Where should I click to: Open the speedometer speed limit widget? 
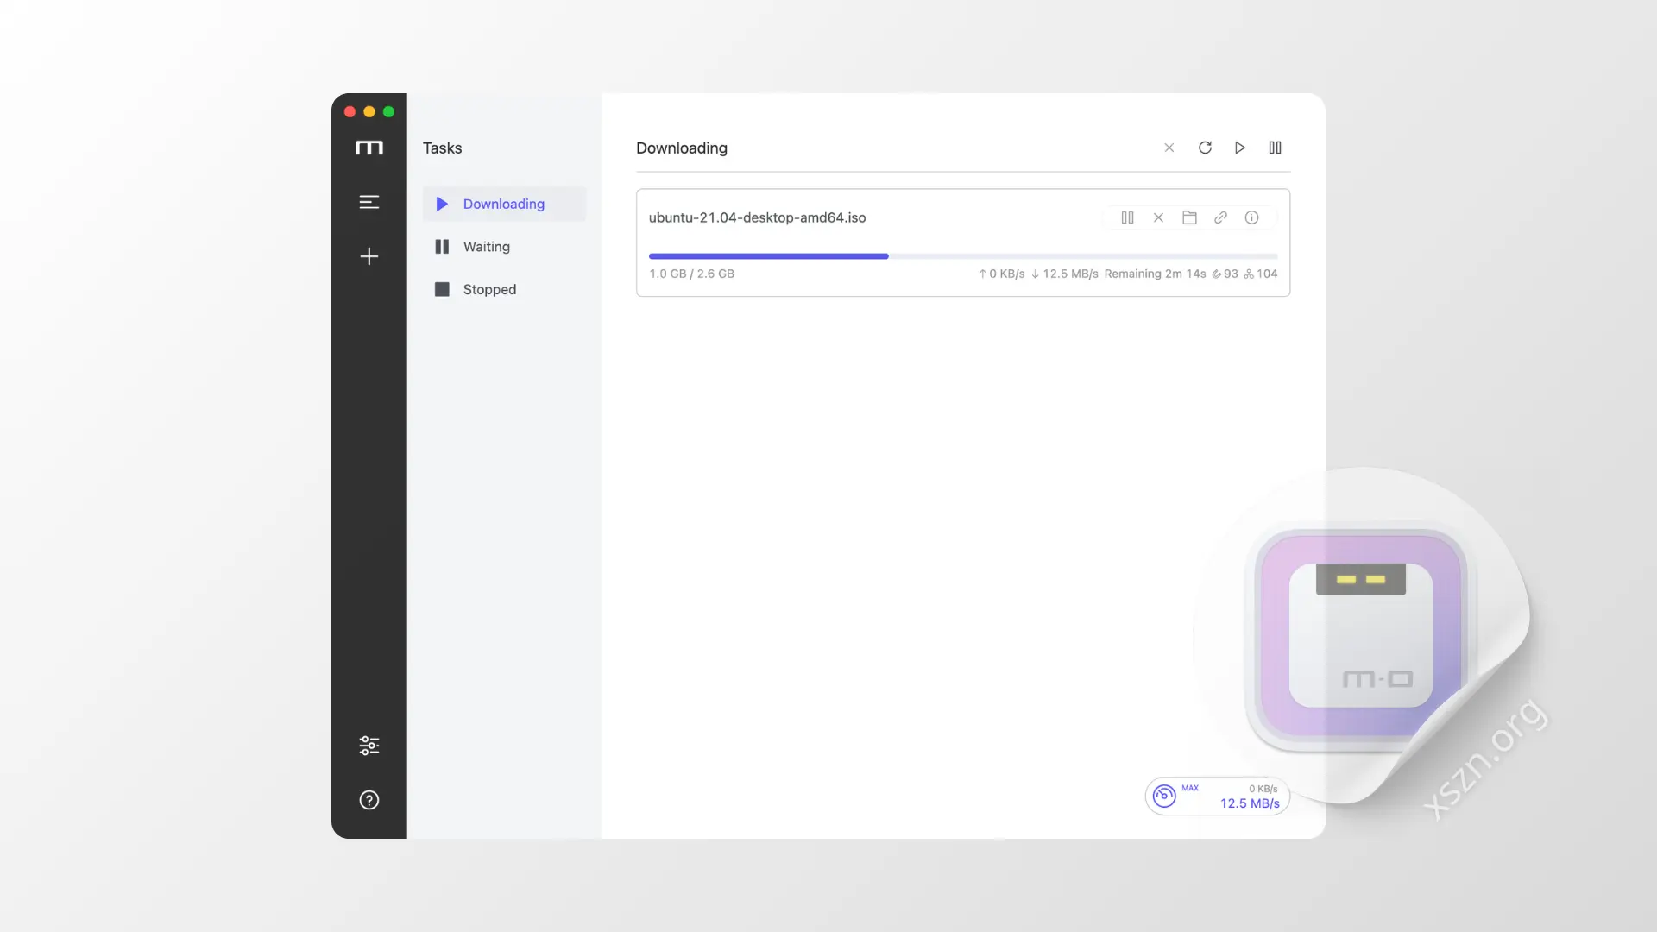point(1217,796)
